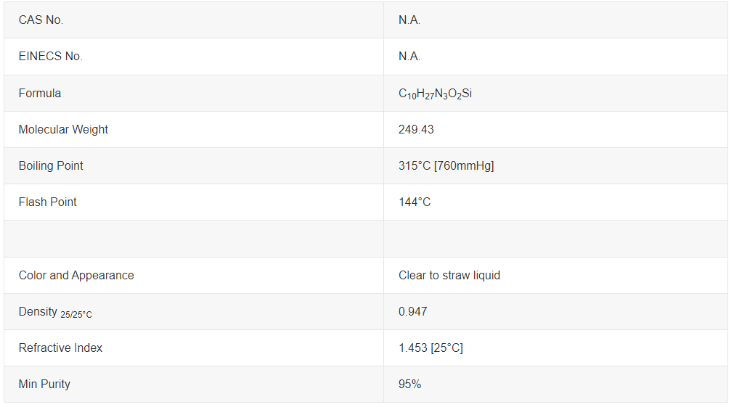This screenshot has width=734, height=407.
Task: Click the Min Purity label
Action: [44, 384]
